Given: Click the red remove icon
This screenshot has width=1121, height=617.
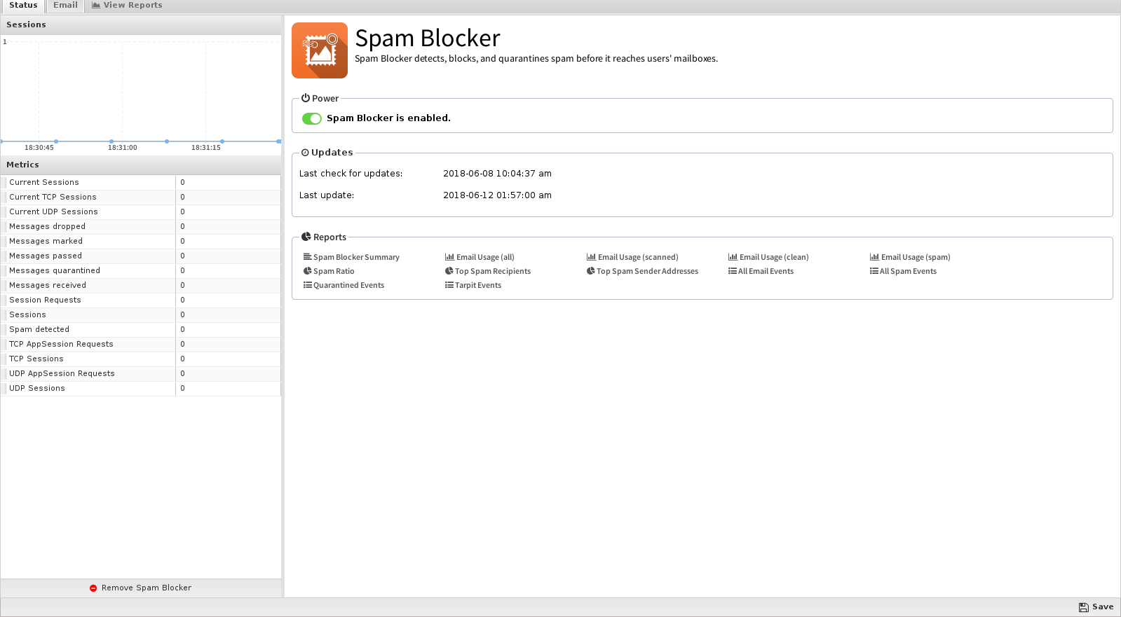Looking at the screenshot, I should coord(93,588).
